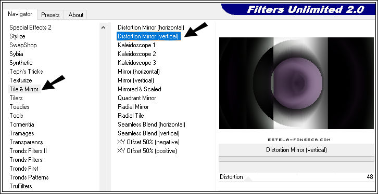This screenshot has height=194, width=378.
Task: Select the Tronds Patterns category
Action: pyautogui.click(x=29, y=177)
